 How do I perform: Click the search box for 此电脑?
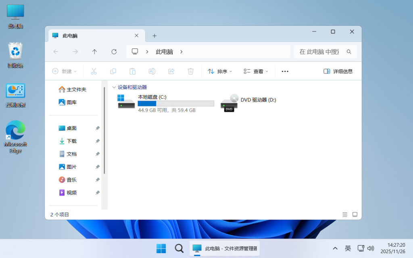(323, 52)
